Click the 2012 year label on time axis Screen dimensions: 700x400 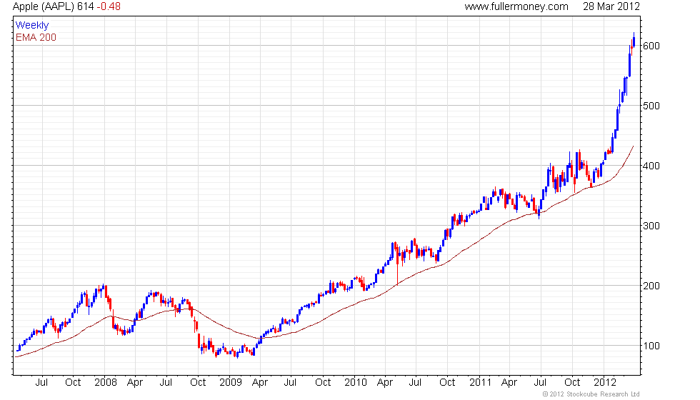pos(605,383)
